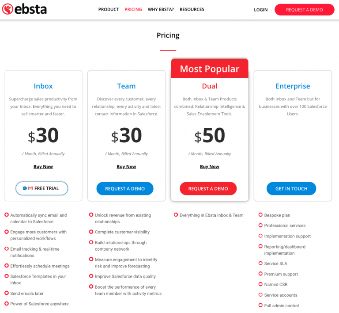339x313 pixels.
Task: Click the bullet beside Send emails later
Action: (x=6, y=293)
